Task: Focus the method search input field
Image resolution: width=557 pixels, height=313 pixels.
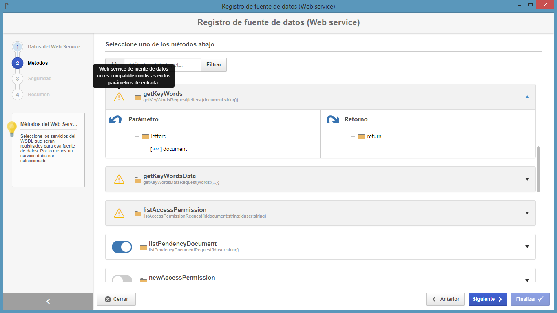Action: click(162, 65)
